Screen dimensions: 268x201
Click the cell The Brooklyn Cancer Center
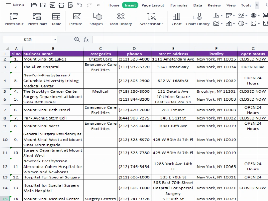[x=53, y=91]
